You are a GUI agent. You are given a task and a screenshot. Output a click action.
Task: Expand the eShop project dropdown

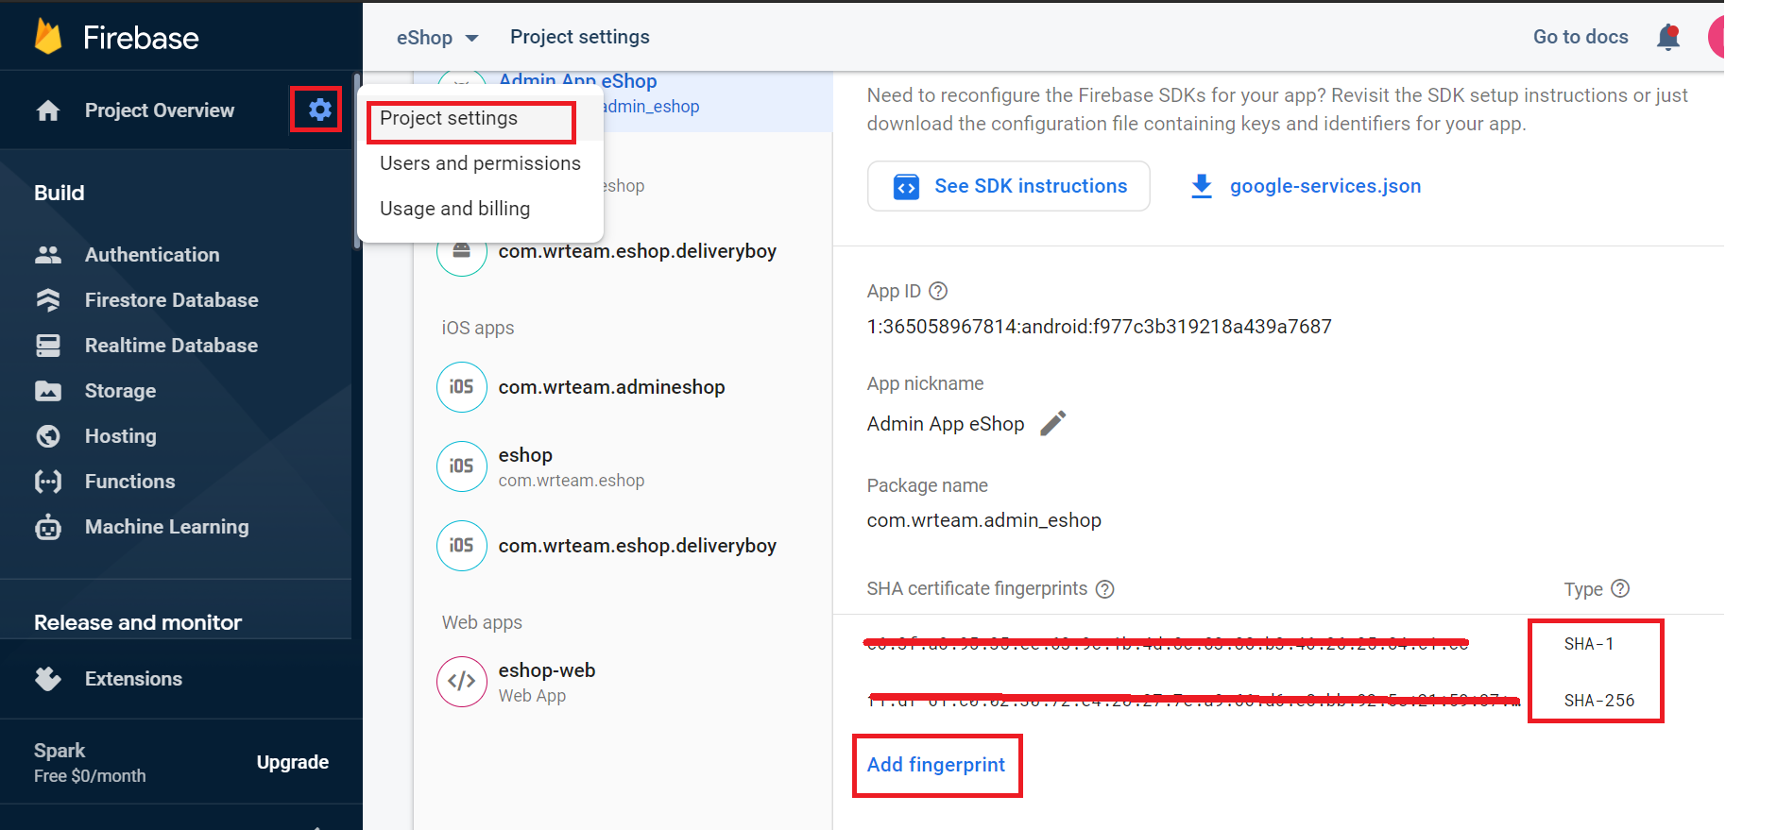(x=437, y=38)
